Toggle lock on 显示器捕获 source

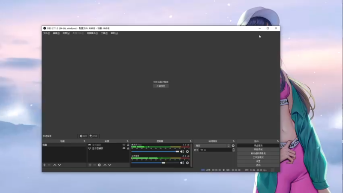pyautogui.click(x=128, y=148)
